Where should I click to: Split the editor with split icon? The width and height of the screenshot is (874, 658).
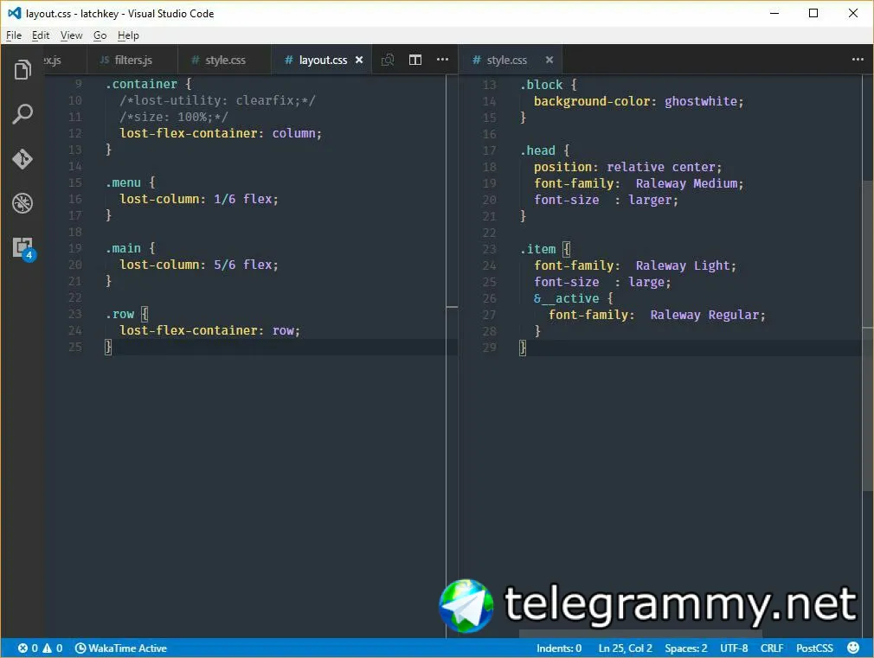point(415,60)
